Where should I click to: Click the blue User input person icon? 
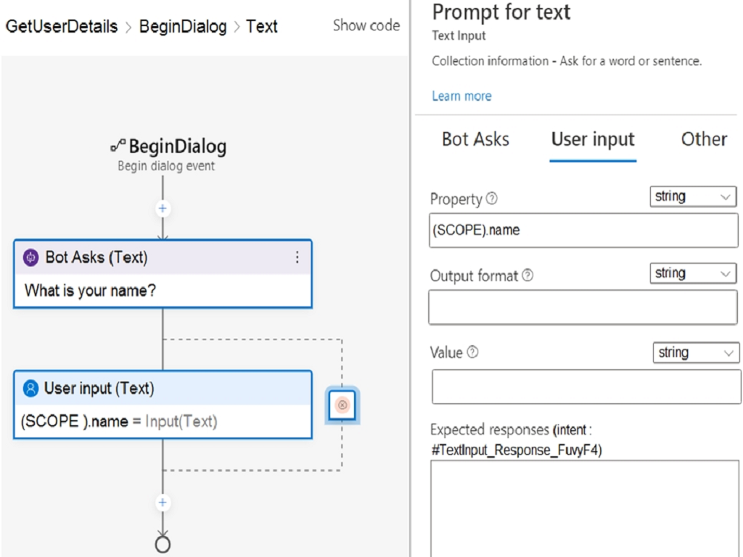(x=30, y=389)
